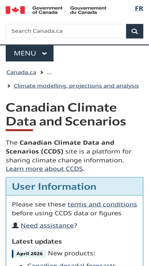This screenshot has height=266, width=149.
Task: Open Climate modelling, projections and analysis
Action: tap(76, 86)
